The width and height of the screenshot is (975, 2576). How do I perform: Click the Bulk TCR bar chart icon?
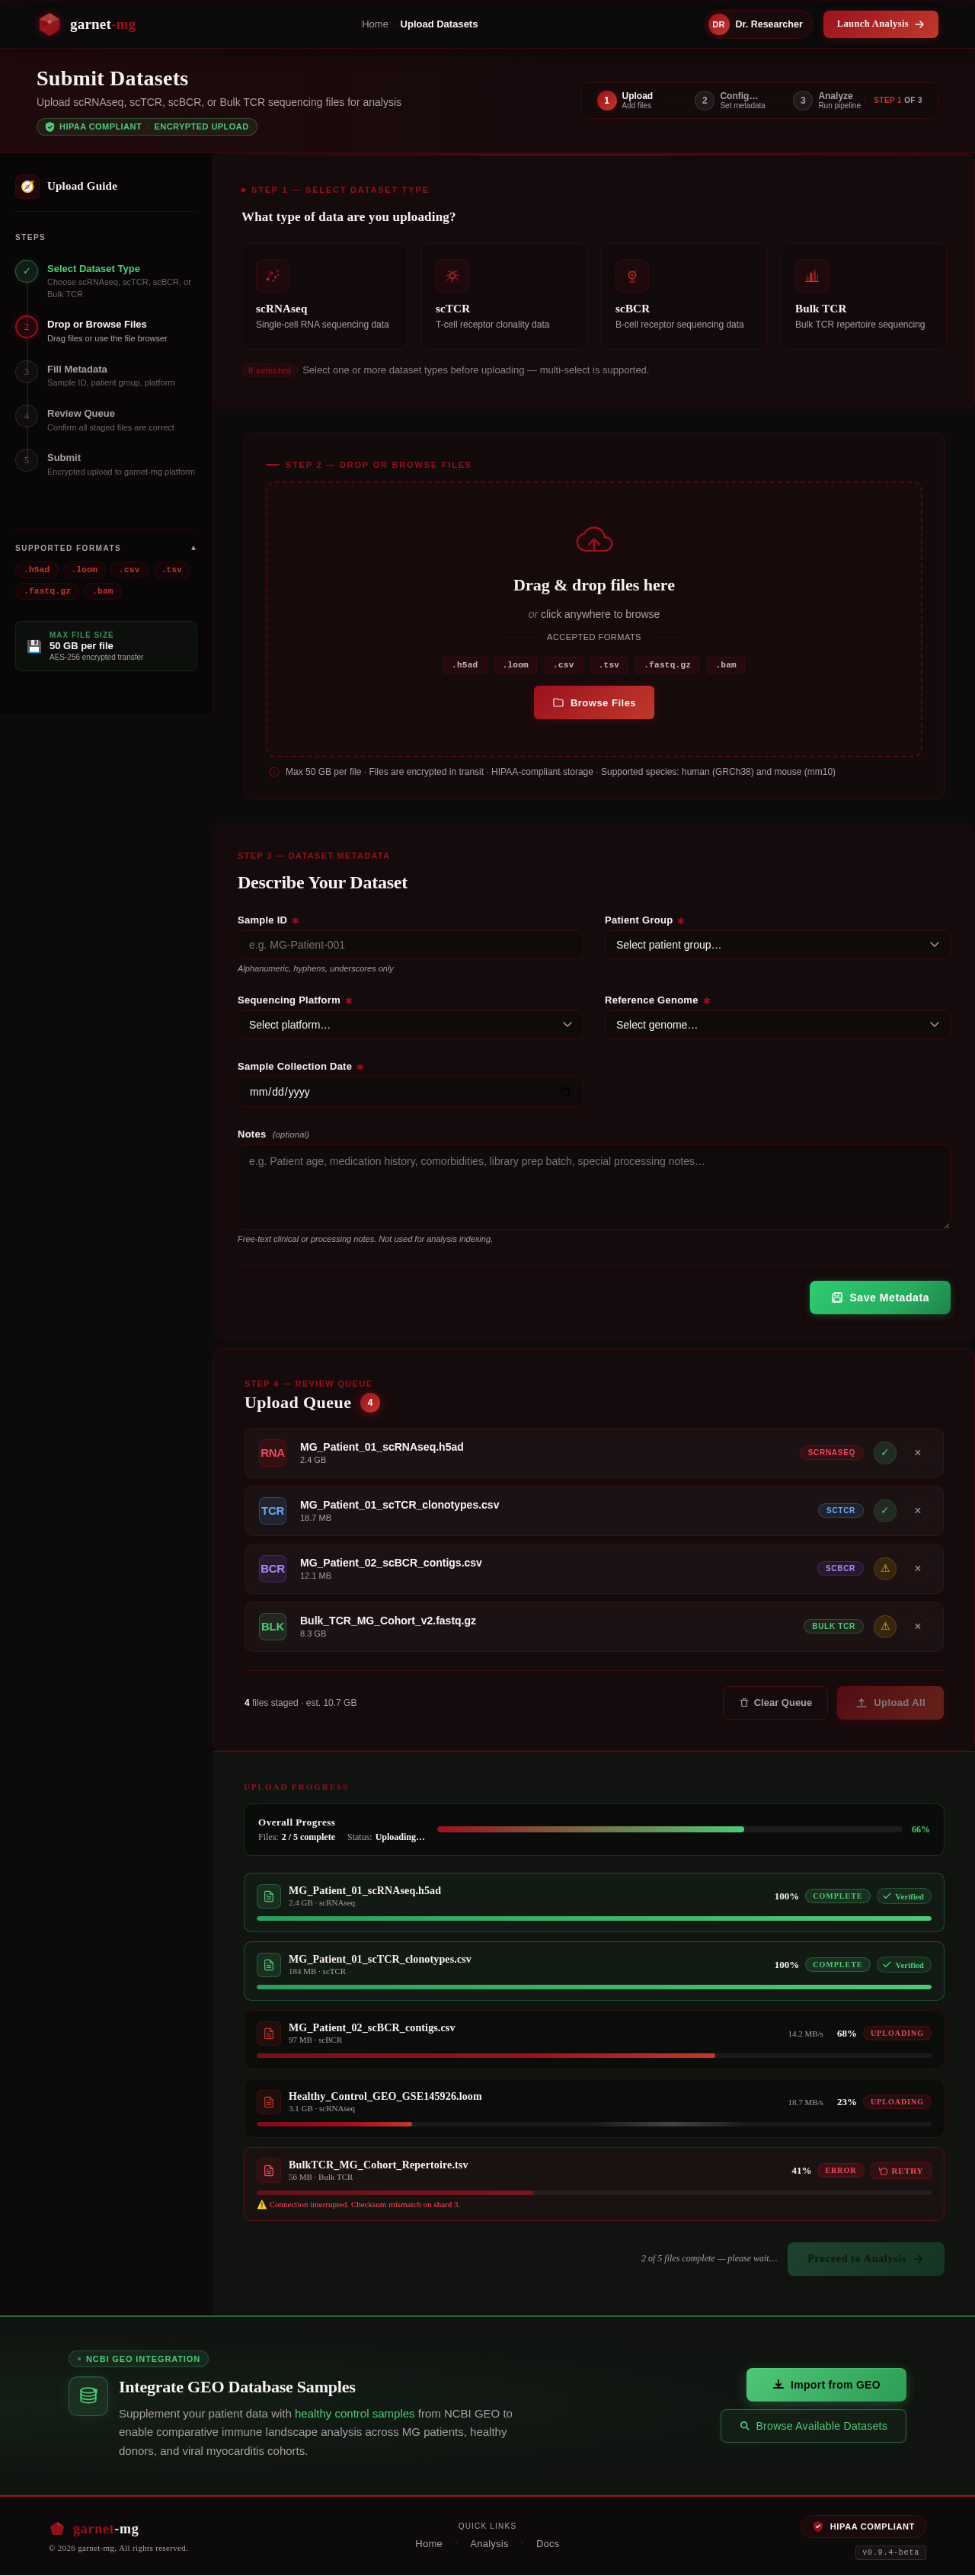pos(812,276)
